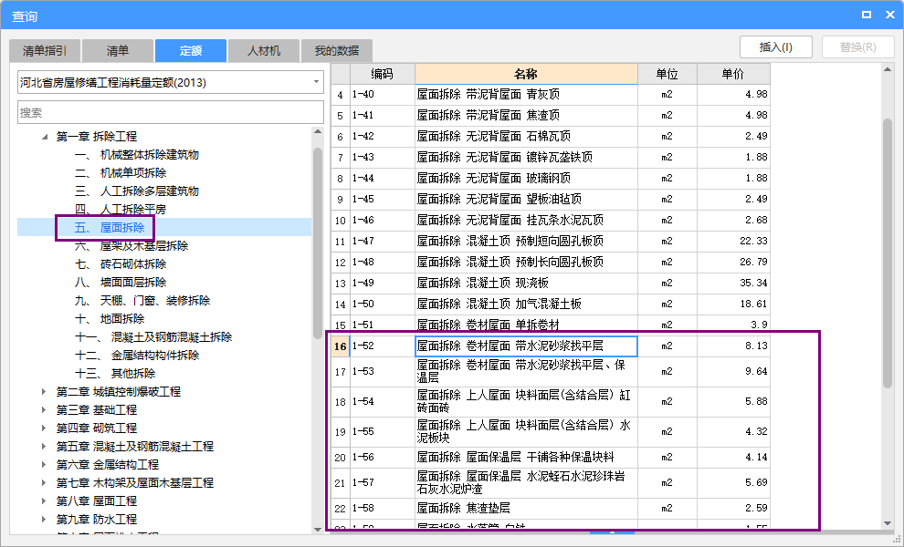The width and height of the screenshot is (904, 547).
Task: Select row 1-50 加气混凝土板
Action: (x=551, y=304)
